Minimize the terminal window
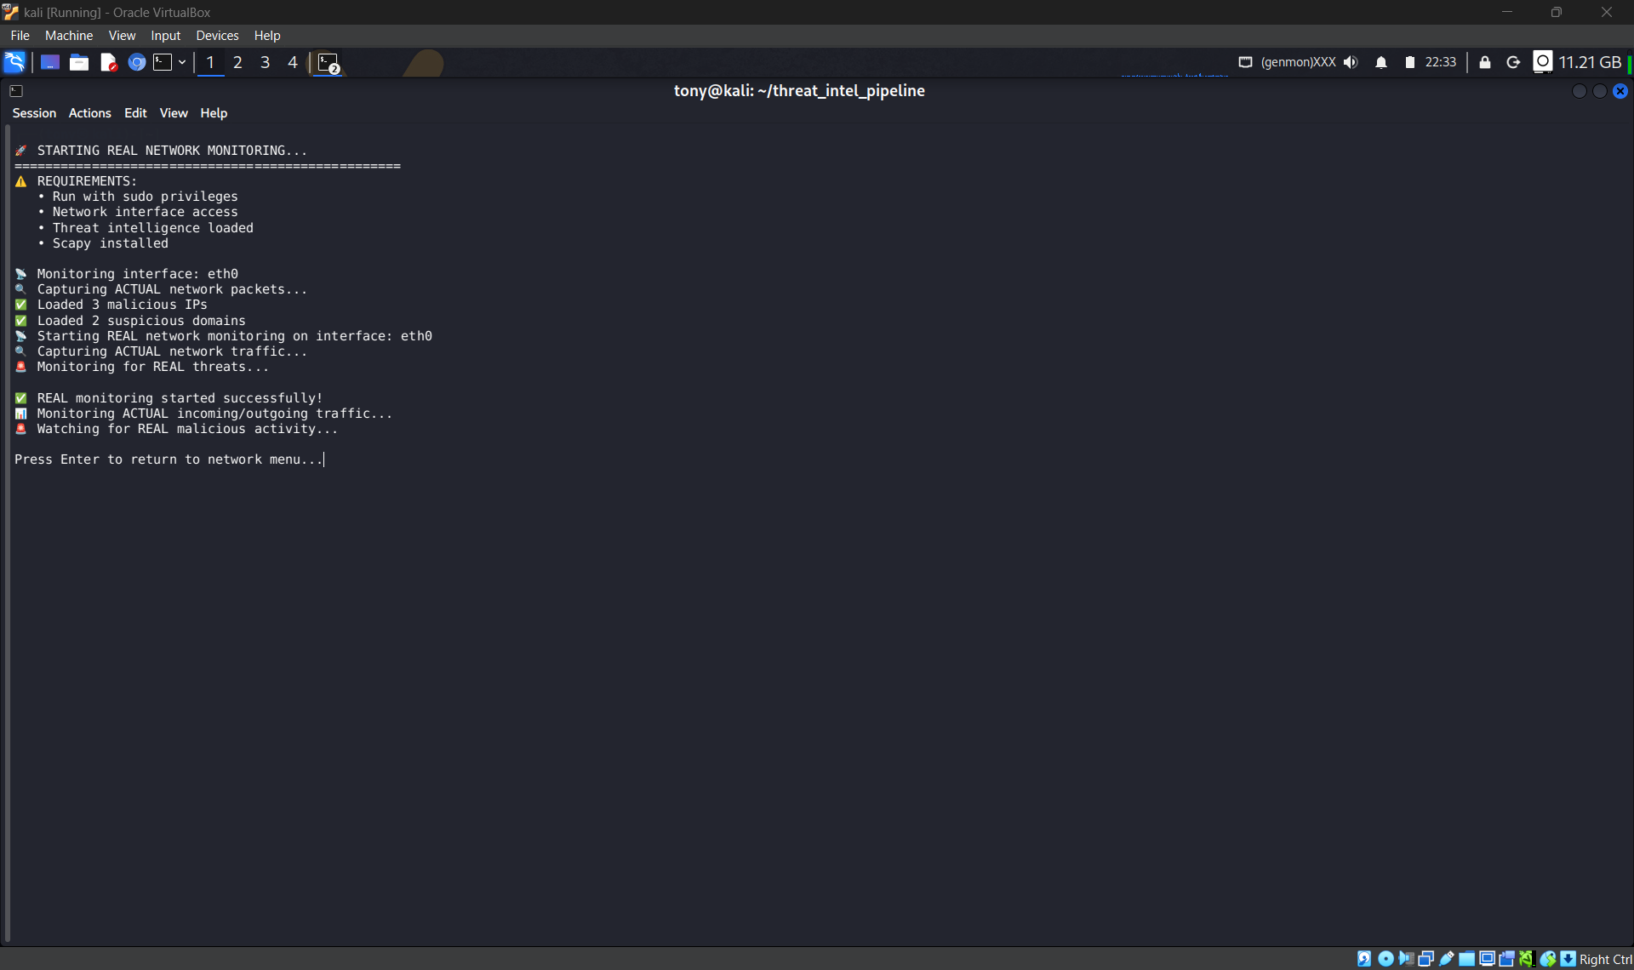 pyautogui.click(x=1579, y=91)
